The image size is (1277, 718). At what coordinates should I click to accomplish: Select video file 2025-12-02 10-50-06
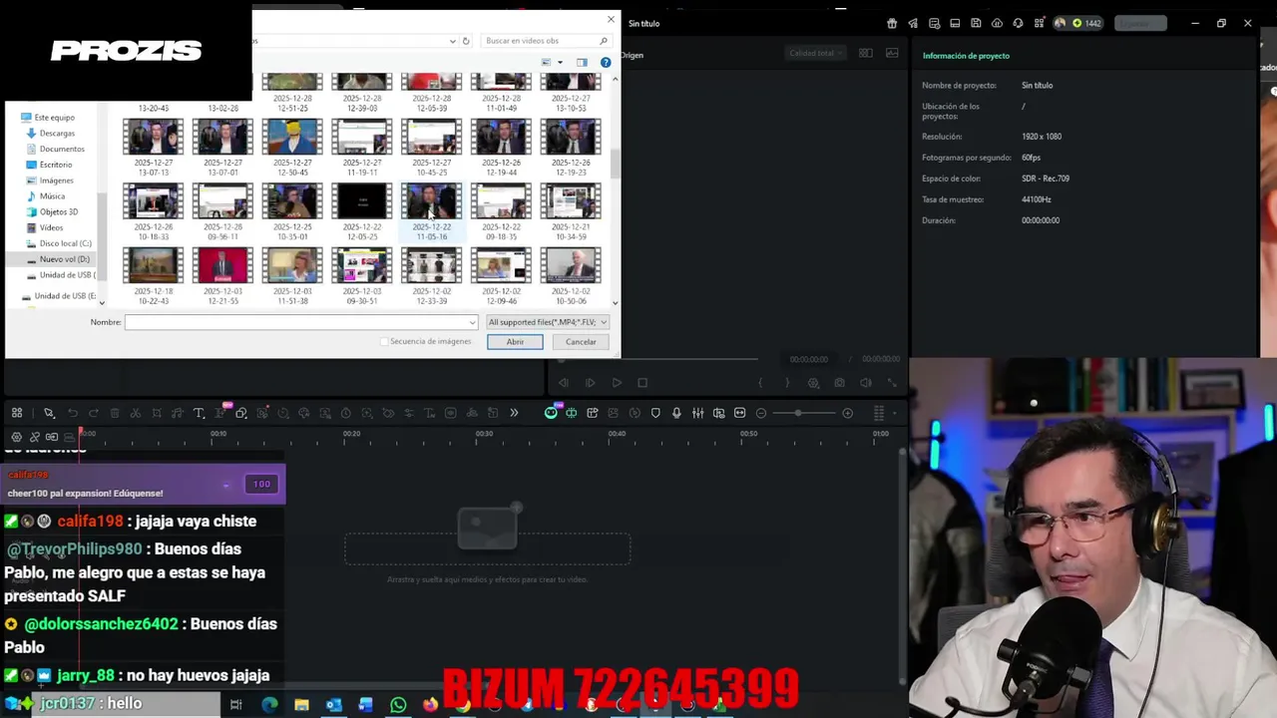click(571, 276)
